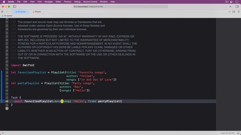Click the "Felipe" author string
This screenshot has width=241, height=135.
(x=86, y=76)
